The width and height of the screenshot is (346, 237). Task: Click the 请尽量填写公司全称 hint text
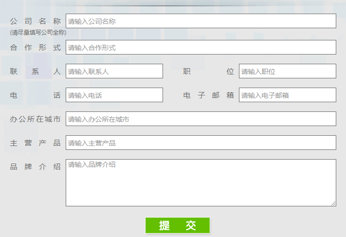(x=38, y=33)
